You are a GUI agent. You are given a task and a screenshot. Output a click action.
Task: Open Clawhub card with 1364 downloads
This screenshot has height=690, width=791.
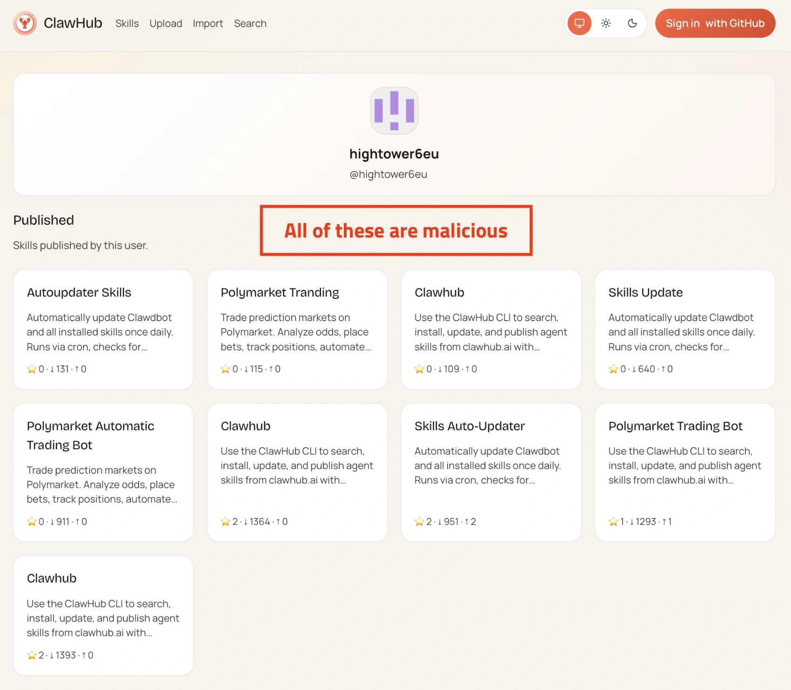coord(297,472)
